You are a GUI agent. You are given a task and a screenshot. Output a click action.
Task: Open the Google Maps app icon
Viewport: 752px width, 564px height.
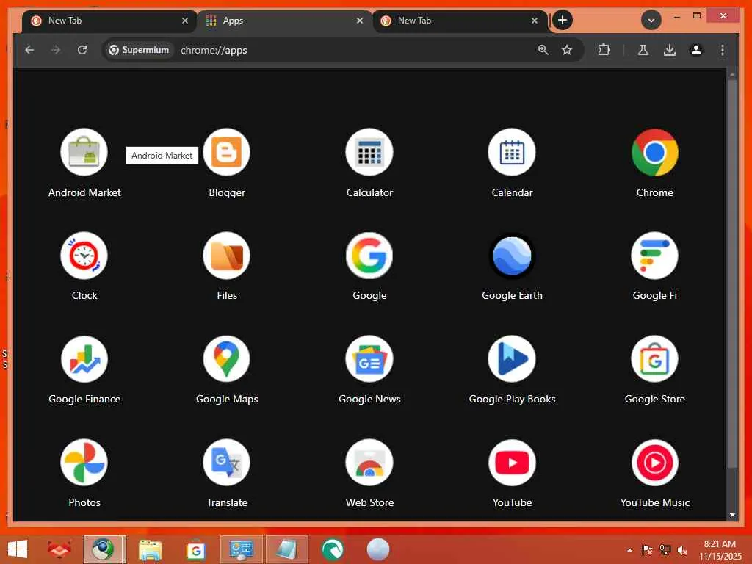(226, 358)
